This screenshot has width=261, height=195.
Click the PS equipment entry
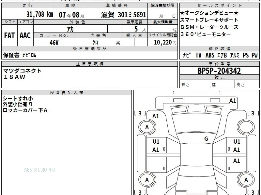[x=246, y=55]
